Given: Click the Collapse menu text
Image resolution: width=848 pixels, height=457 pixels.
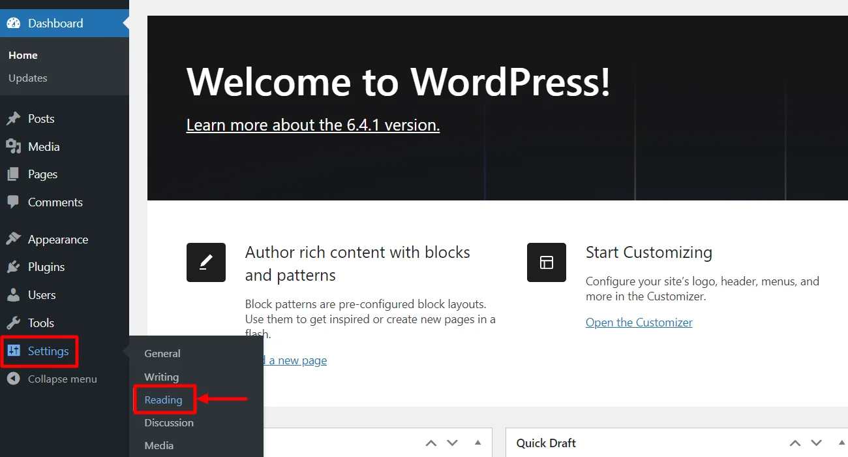Looking at the screenshot, I should click(x=63, y=379).
